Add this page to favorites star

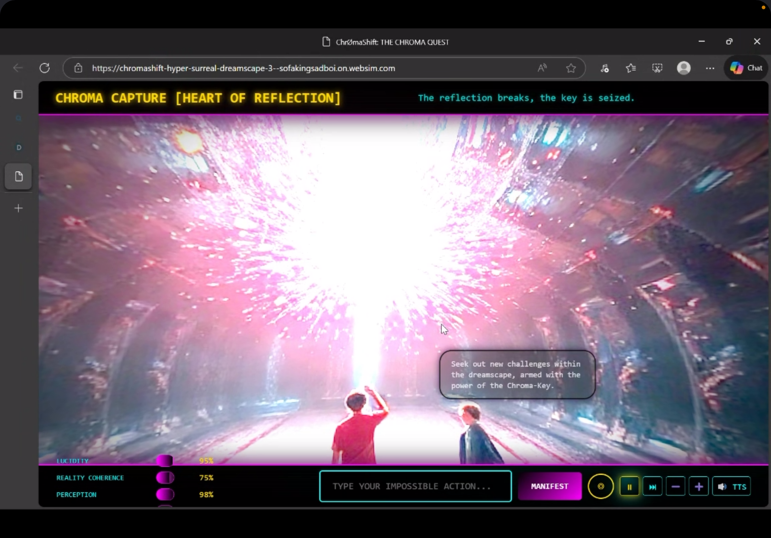[571, 68]
